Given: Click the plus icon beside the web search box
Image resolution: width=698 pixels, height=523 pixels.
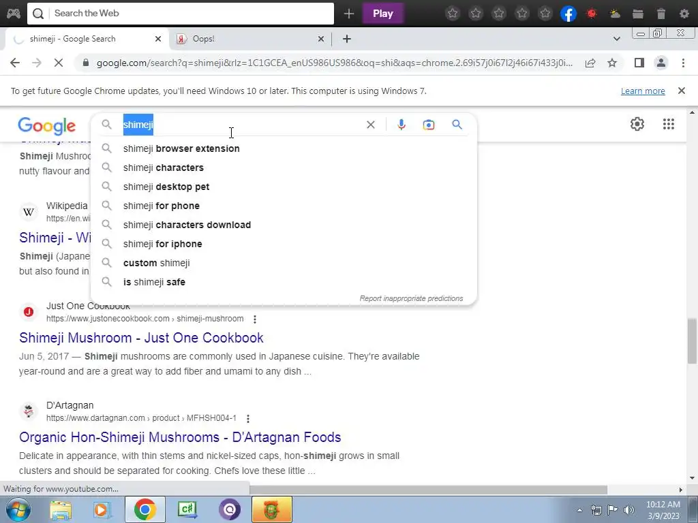Looking at the screenshot, I should [349, 14].
